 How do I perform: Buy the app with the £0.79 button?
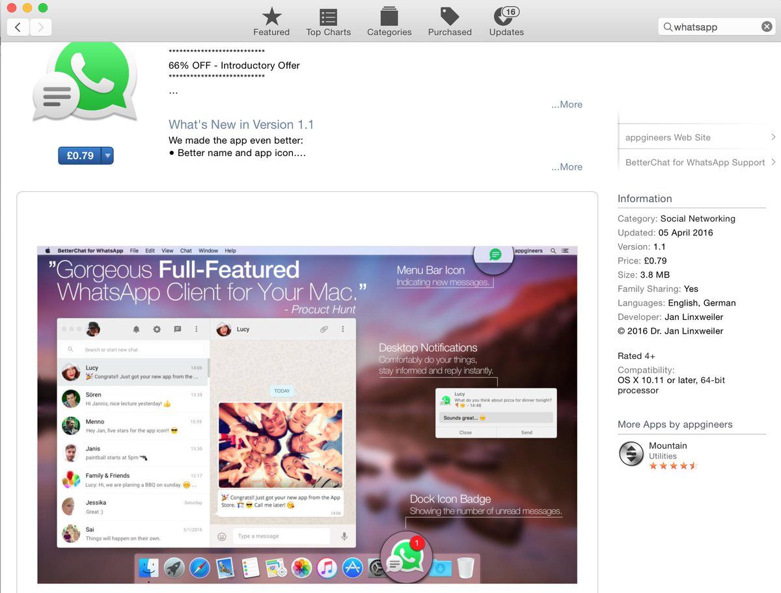pyautogui.click(x=80, y=156)
